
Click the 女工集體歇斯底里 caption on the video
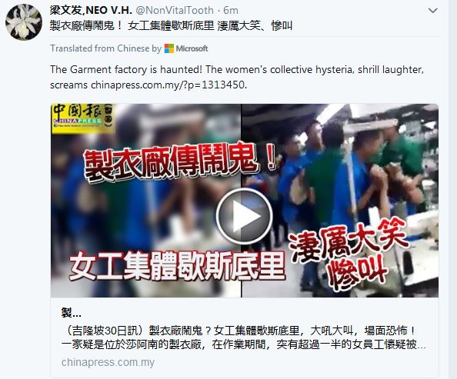tap(177, 266)
